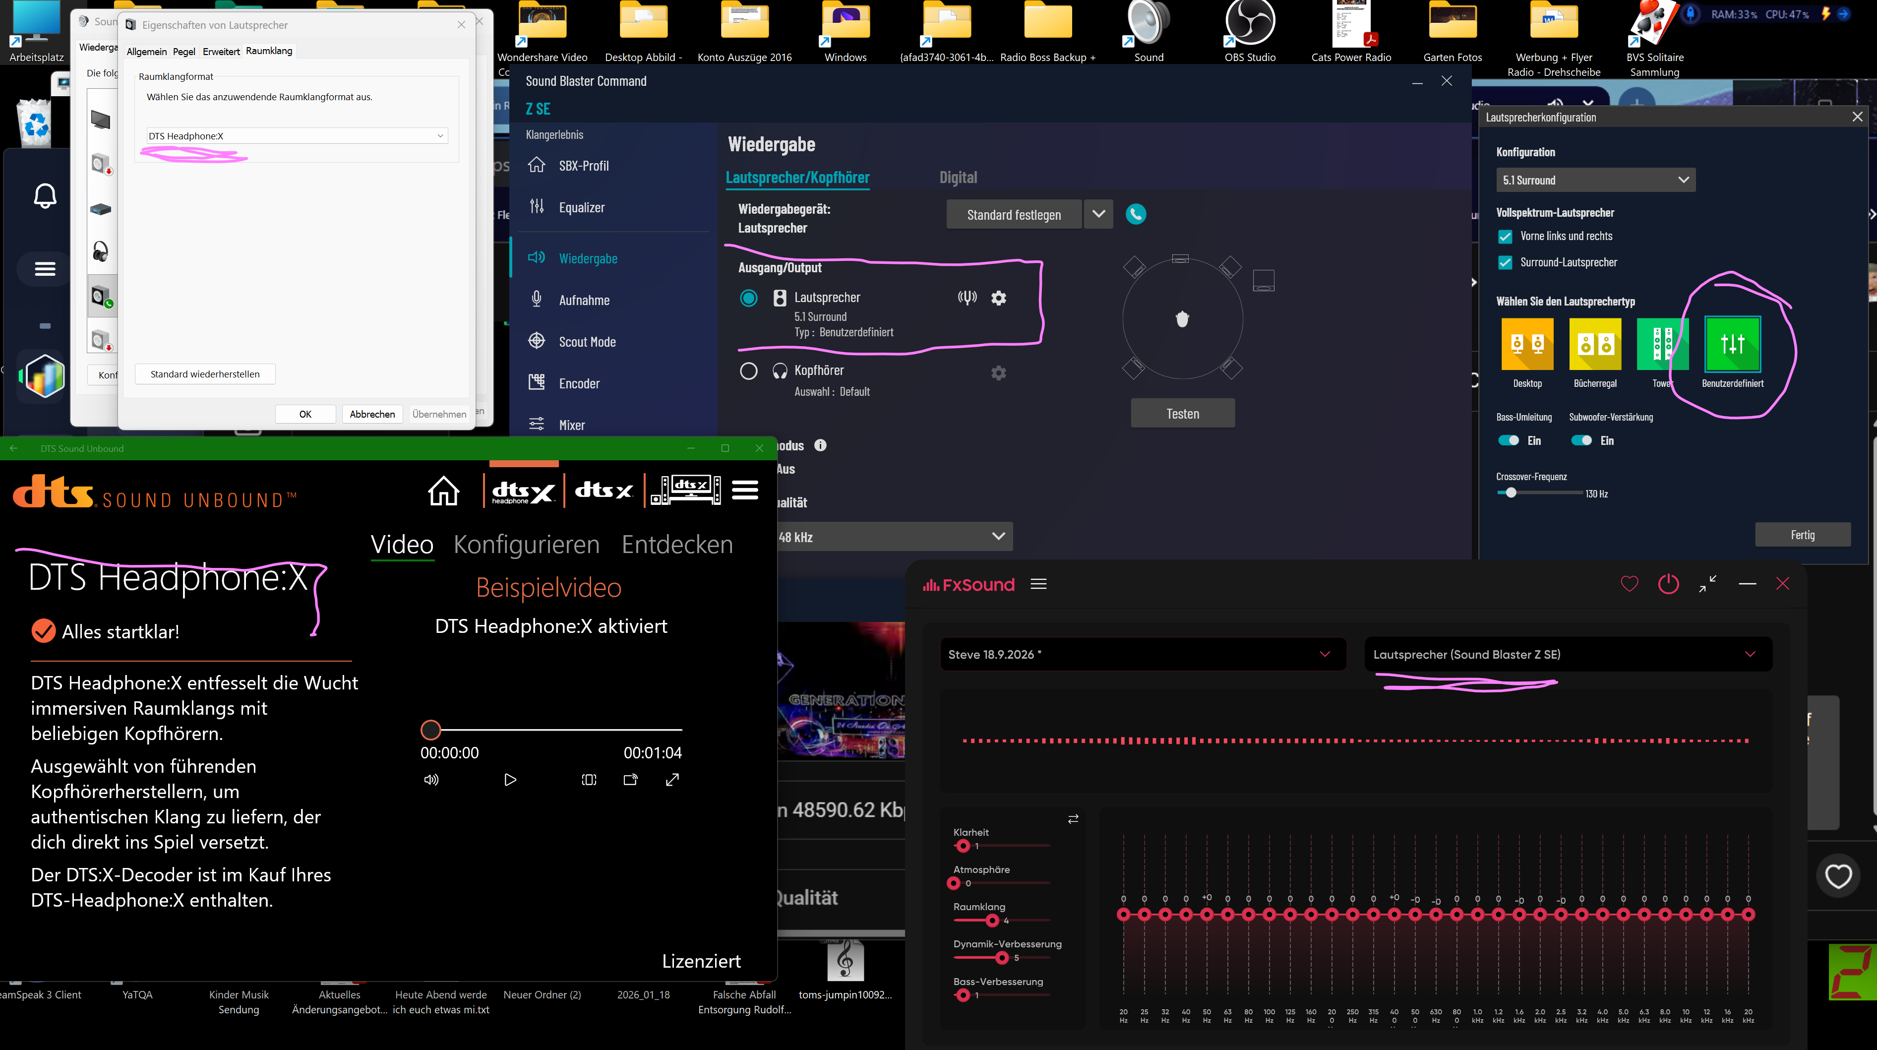Image resolution: width=1877 pixels, height=1050 pixels.
Task: Open the 5.1 Surround Konfiguration dropdown
Action: tap(1595, 180)
